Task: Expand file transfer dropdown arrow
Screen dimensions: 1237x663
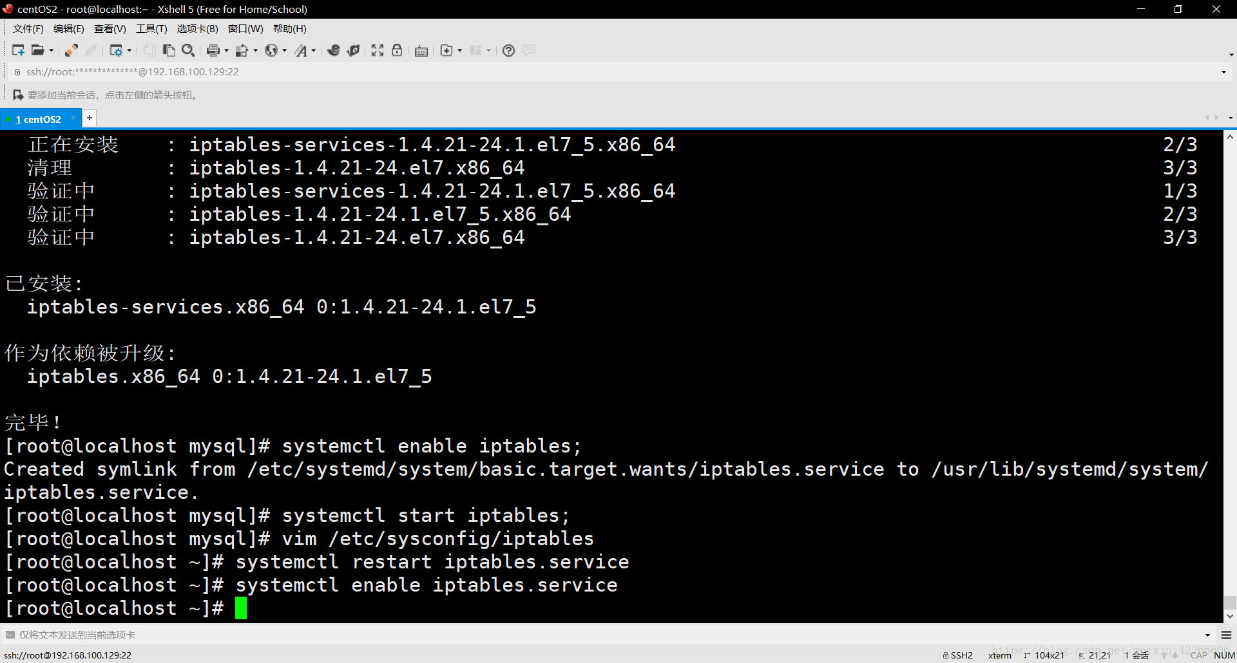Action: tap(255, 50)
